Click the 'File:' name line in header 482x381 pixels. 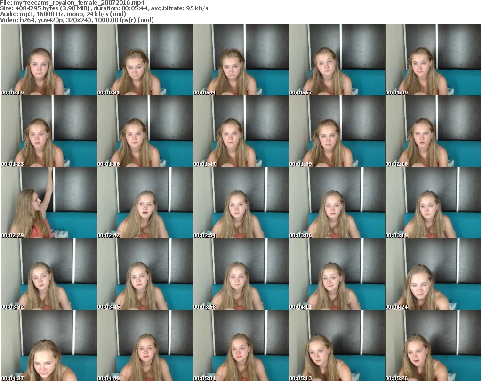72,3
